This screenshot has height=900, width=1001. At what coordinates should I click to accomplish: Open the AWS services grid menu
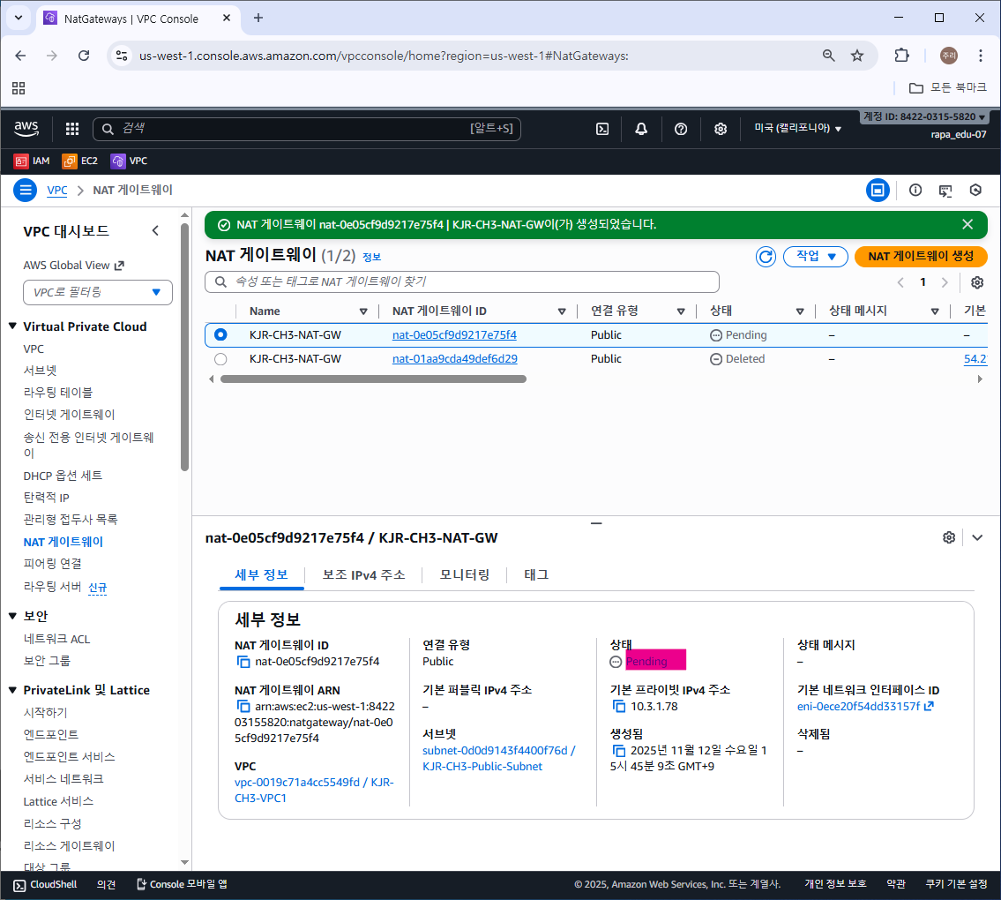click(72, 129)
